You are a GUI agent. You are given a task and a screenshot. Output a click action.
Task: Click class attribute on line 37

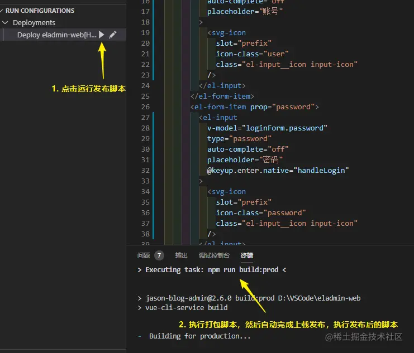click(287, 223)
